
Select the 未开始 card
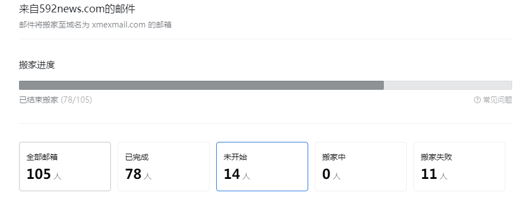(x=262, y=167)
